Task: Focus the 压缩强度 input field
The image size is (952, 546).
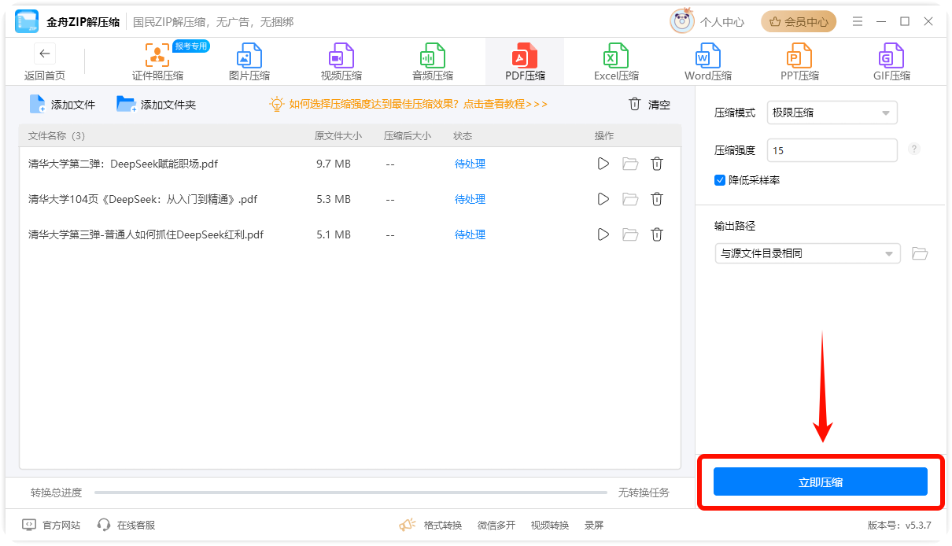Action: pos(832,150)
